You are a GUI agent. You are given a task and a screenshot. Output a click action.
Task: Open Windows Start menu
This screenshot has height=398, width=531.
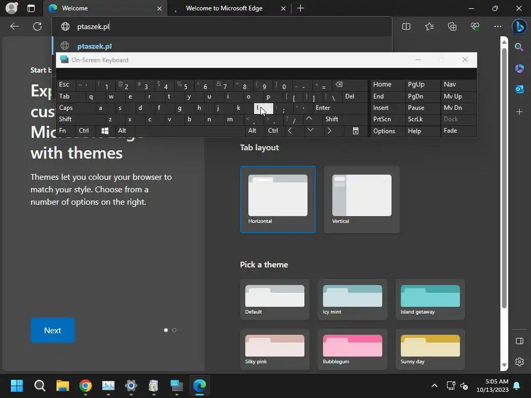(x=17, y=386)
